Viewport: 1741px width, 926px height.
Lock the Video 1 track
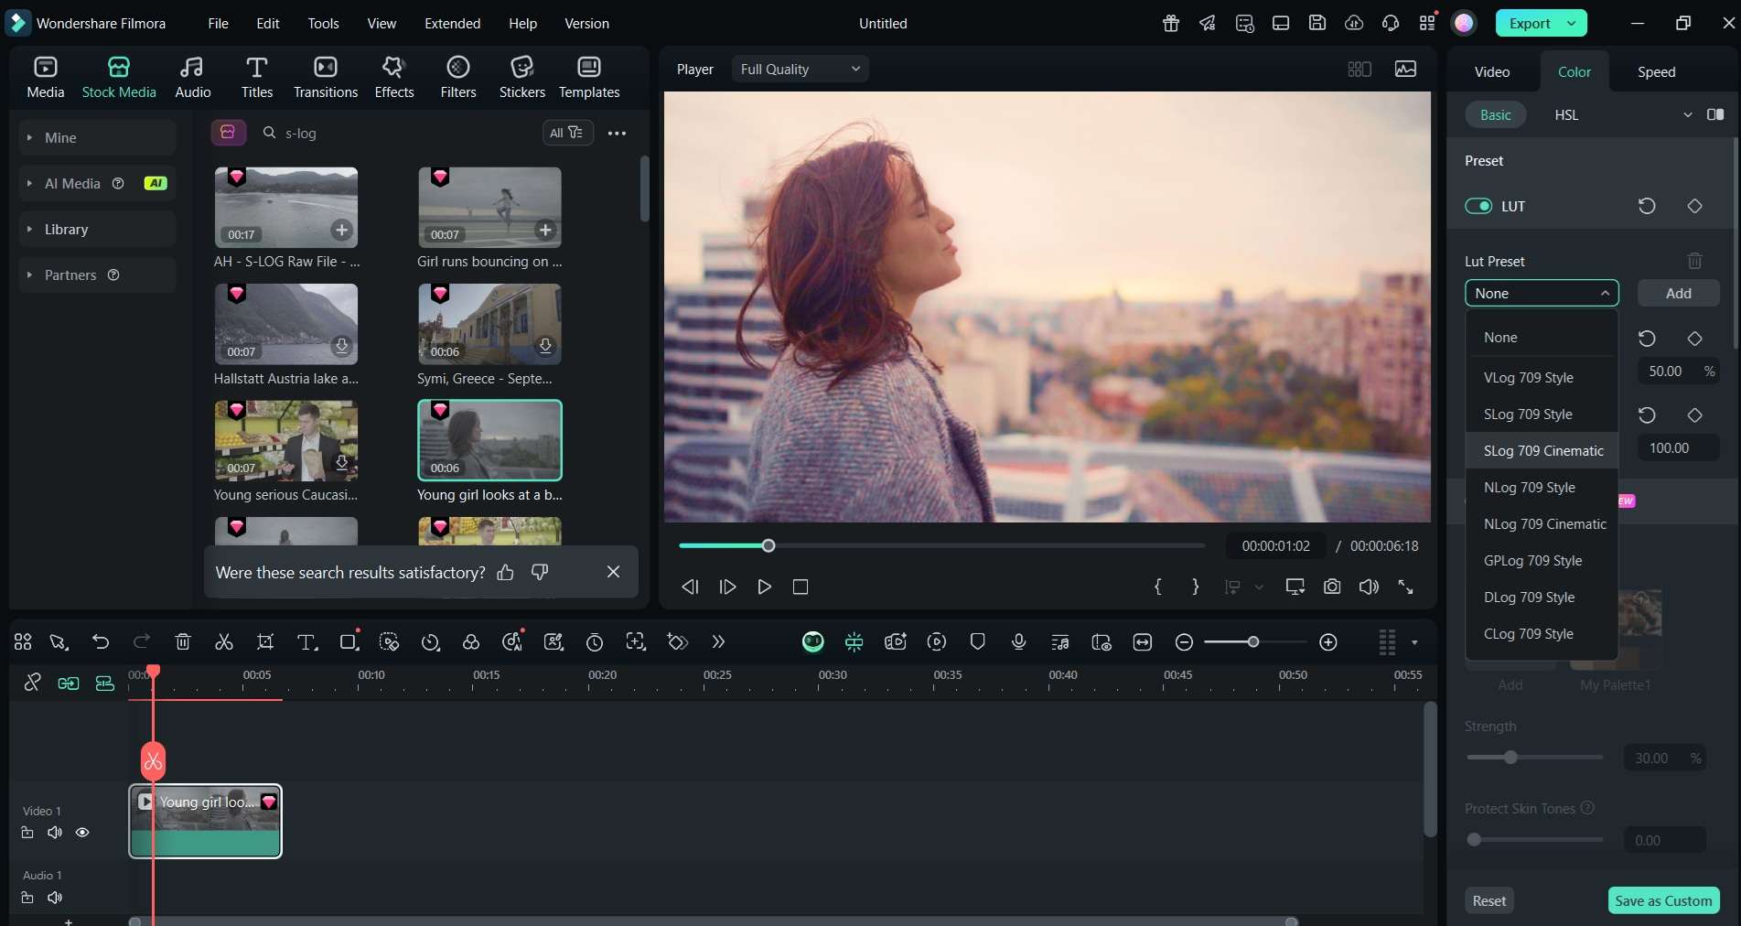pyautogui.click(x=27, y=832)
